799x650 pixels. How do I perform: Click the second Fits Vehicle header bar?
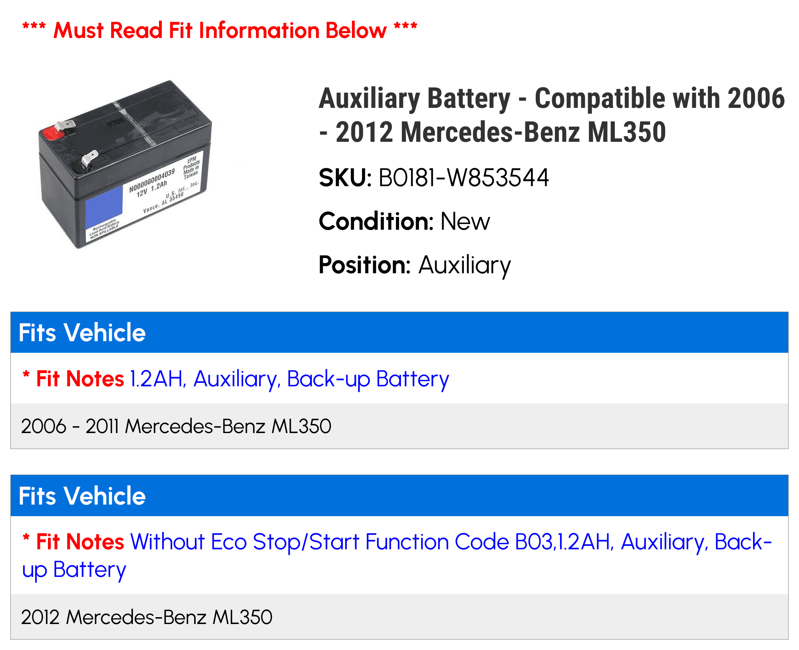399,495
